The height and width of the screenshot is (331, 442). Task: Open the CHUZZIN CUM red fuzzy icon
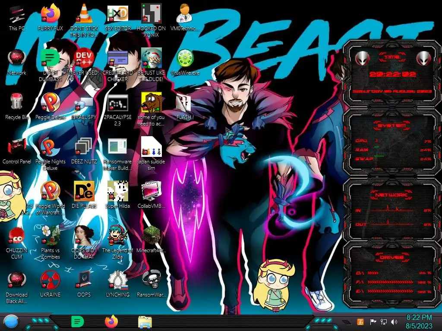pyautogui.click(x=17, y=243)
